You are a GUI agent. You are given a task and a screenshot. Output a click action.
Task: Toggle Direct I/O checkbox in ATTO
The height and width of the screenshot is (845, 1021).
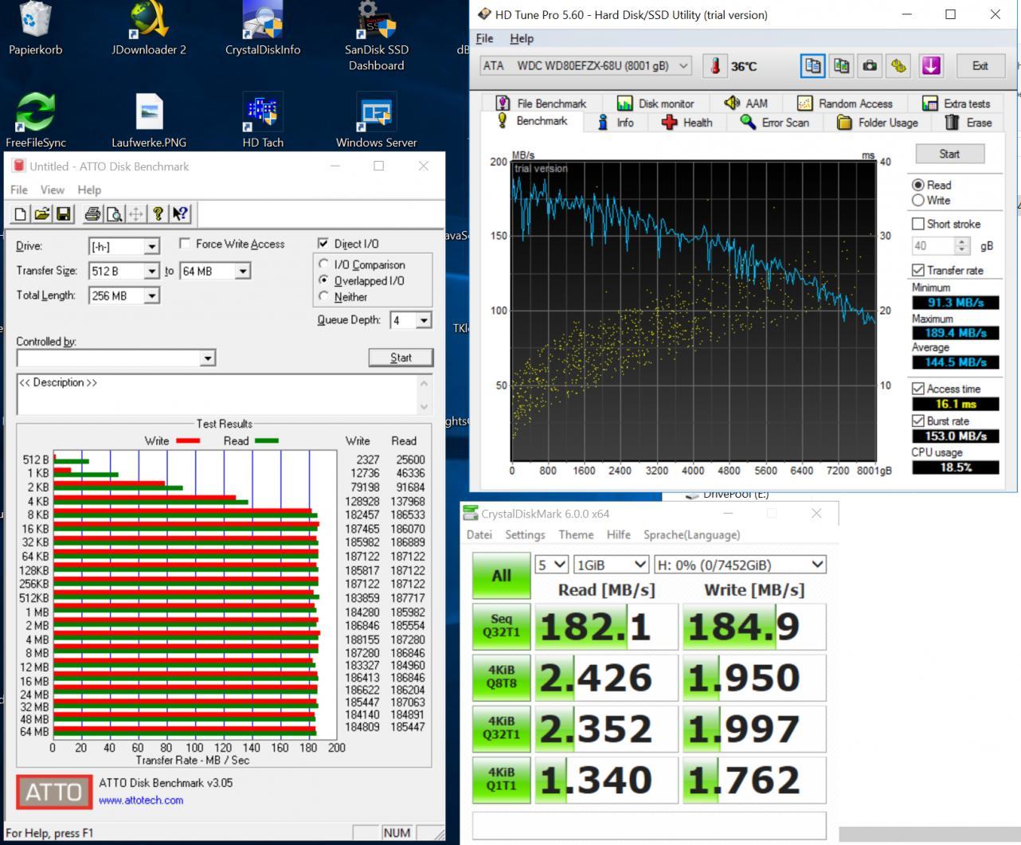323,244
